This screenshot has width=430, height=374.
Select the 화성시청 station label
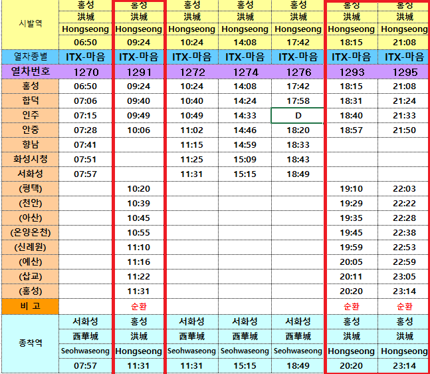click(x=31, y=159)
